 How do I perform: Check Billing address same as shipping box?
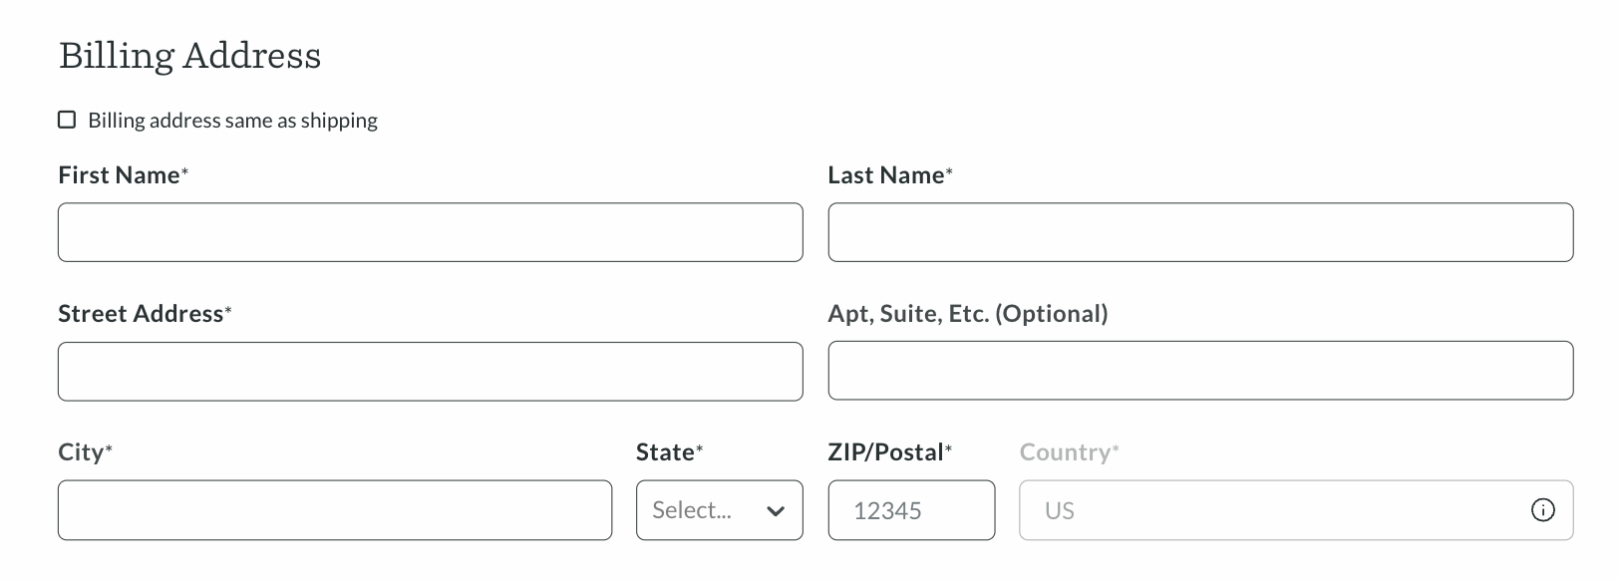(67, 120)
